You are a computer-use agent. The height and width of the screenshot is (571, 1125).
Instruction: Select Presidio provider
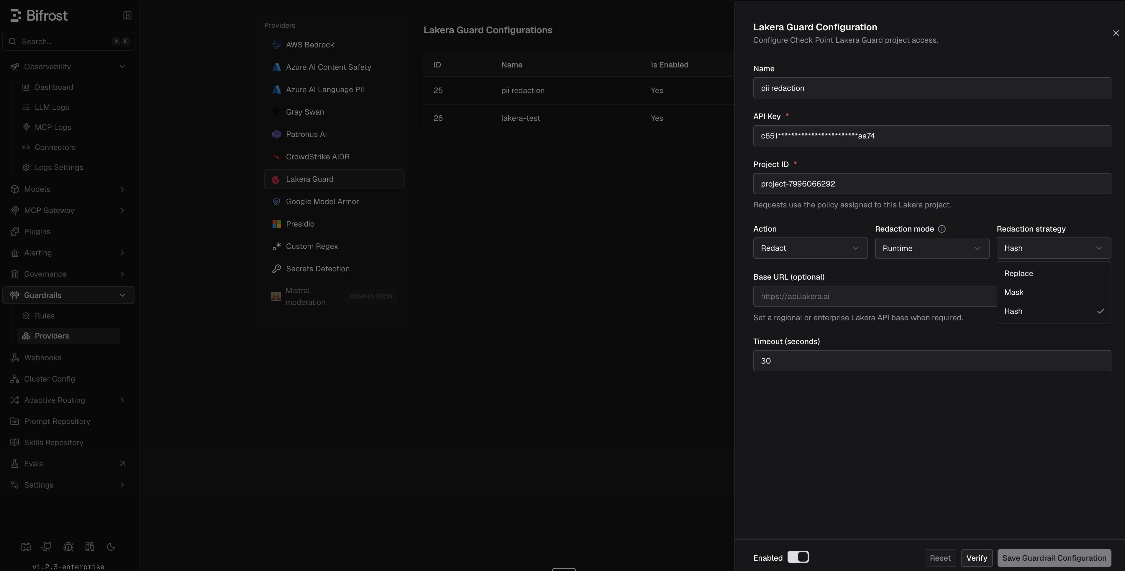pos(334,224)
